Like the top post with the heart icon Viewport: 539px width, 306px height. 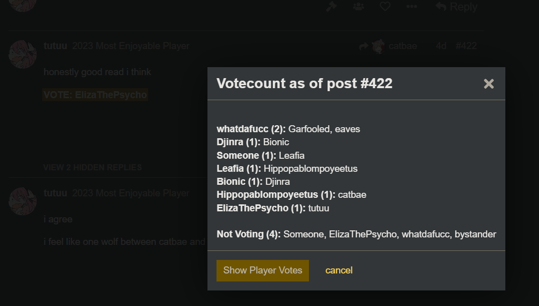(x=385, y=6)
